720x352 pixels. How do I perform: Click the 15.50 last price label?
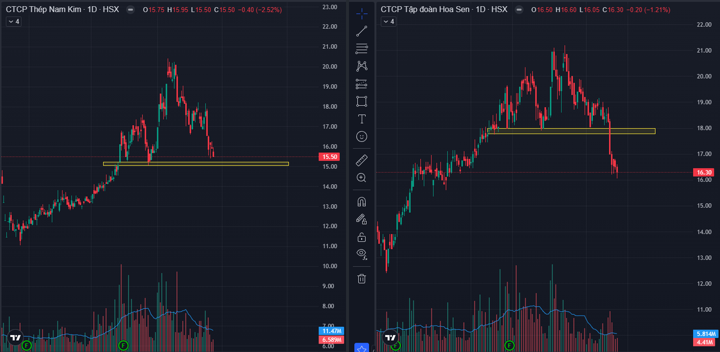tap(328, 157)
